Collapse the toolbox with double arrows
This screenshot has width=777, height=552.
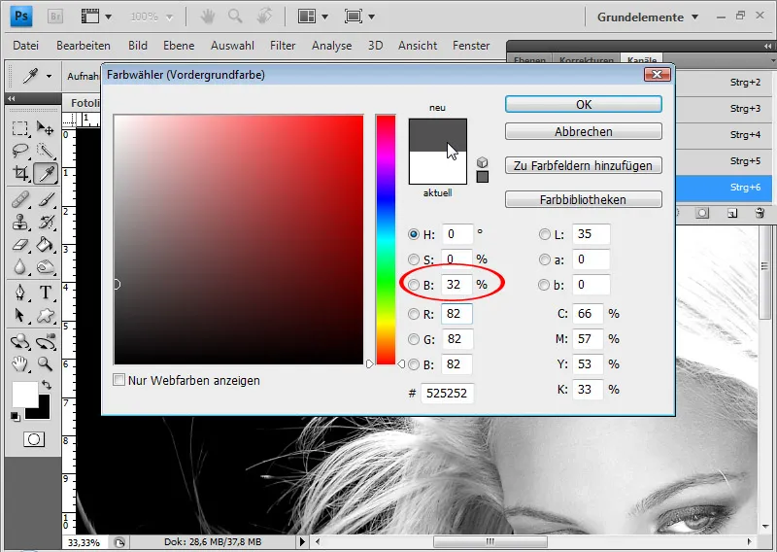click(x=12, y=99)
